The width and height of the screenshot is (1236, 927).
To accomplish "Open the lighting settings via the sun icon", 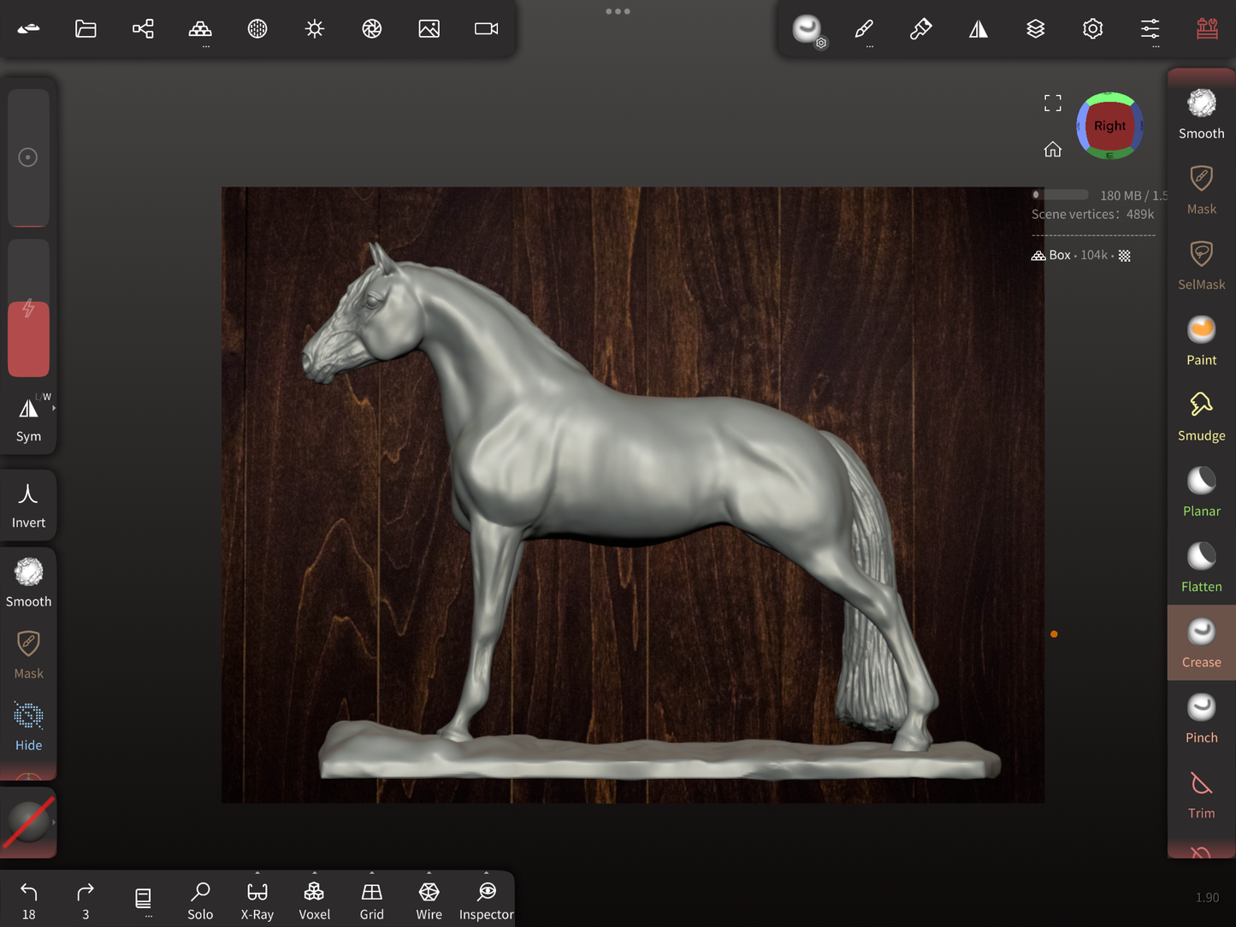I will click(314, 28).
